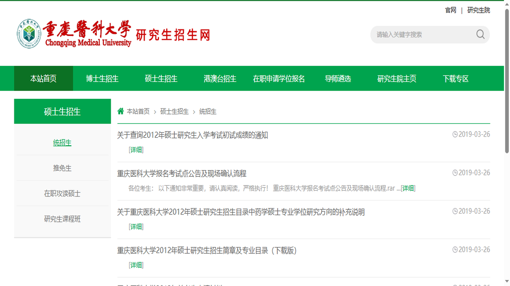The width and height of the screenshot is (510, 286).
Task: Switch to the 港澳台招生 section
Action: tap(220, 78)
